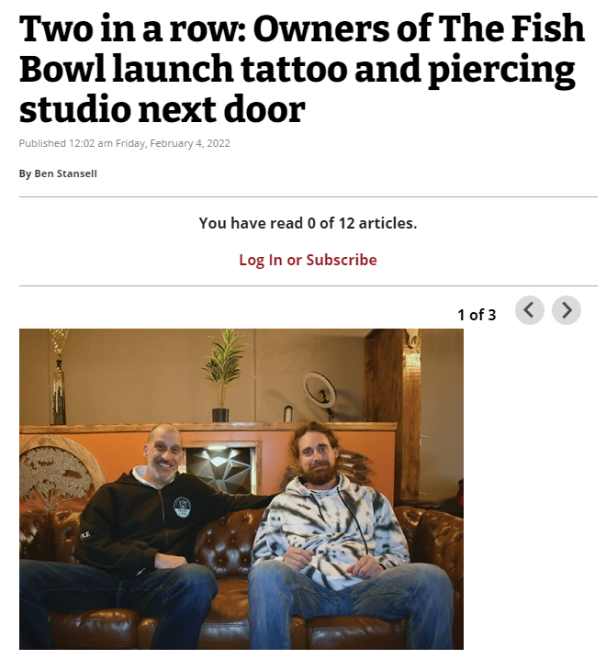Open the Log In or Subscribe link
This screenshot has width=606, height=659.
[308, 260]
